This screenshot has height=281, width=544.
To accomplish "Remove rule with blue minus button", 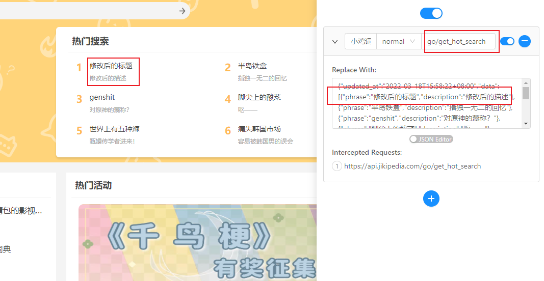I will click(x=525, y=41).
